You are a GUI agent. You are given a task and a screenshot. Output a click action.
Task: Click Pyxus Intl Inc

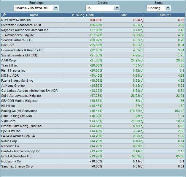click(x=11, y=131)
